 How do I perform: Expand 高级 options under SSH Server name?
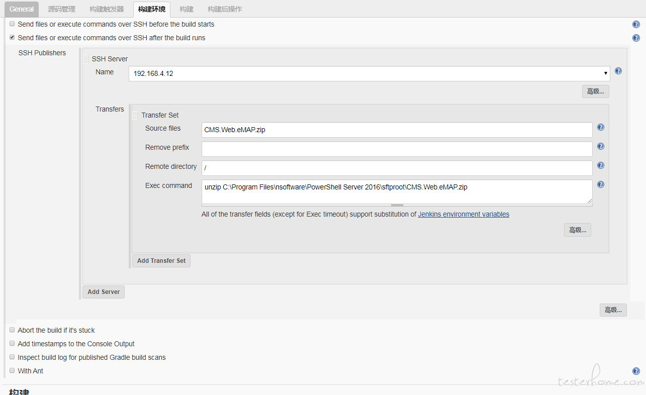point(595,91)
